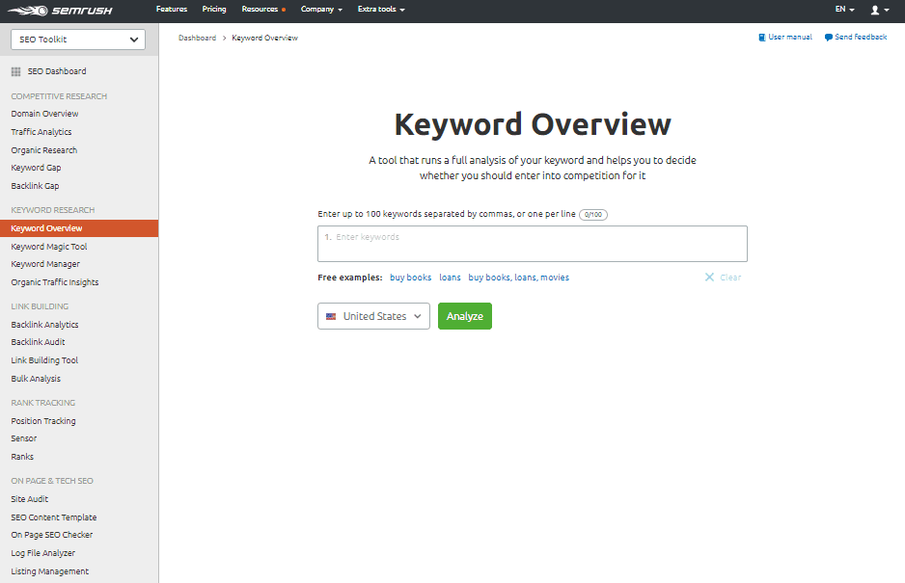Screen dimensions: 905x583
Task: Expand the Extra tools menu
Action: (x=381, y=10)
